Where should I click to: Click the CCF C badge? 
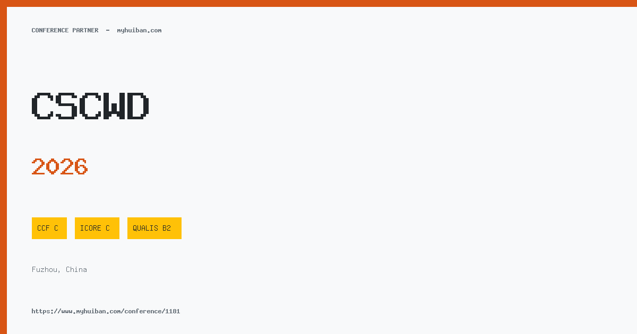click(x=49, y=228)
